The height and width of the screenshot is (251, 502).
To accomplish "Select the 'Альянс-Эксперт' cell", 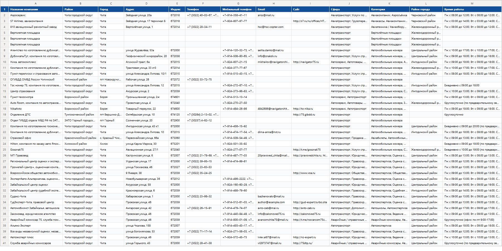I will (x=36, y=225).
